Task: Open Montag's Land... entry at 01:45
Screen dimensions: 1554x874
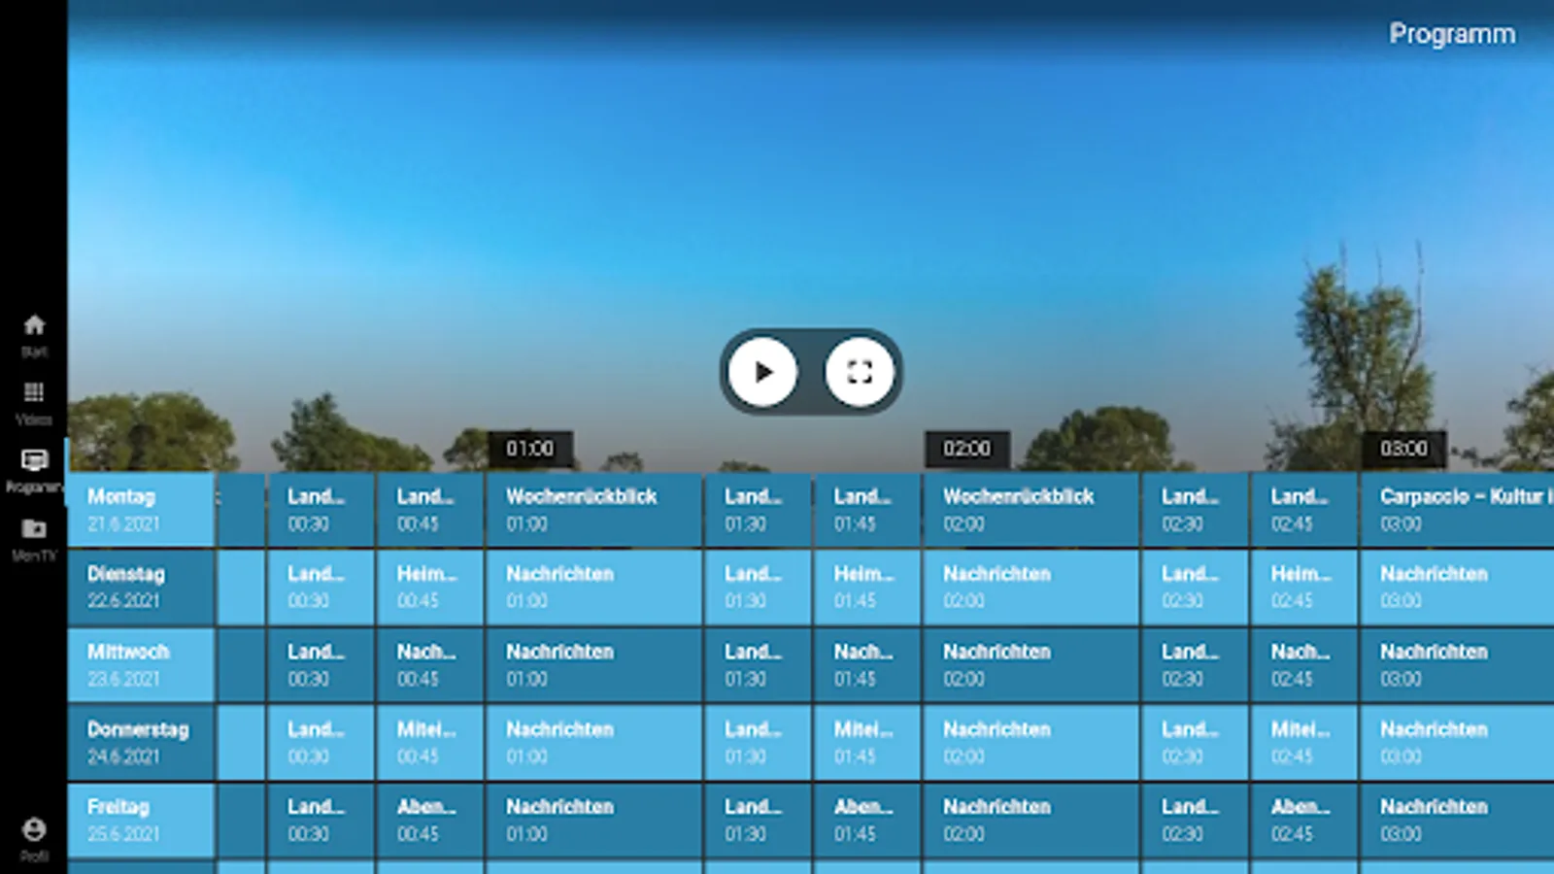Action: pyautogui.click(x=867, y=510)
